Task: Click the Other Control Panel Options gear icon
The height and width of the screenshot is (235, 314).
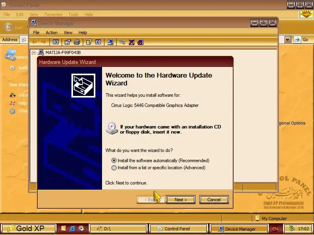Action: point(13,111)
